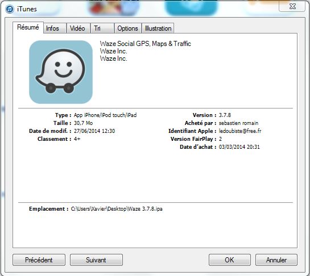Screen dimensions: 310x276
Task: Click the FairPlay version value 2
Action: (220, 139)
